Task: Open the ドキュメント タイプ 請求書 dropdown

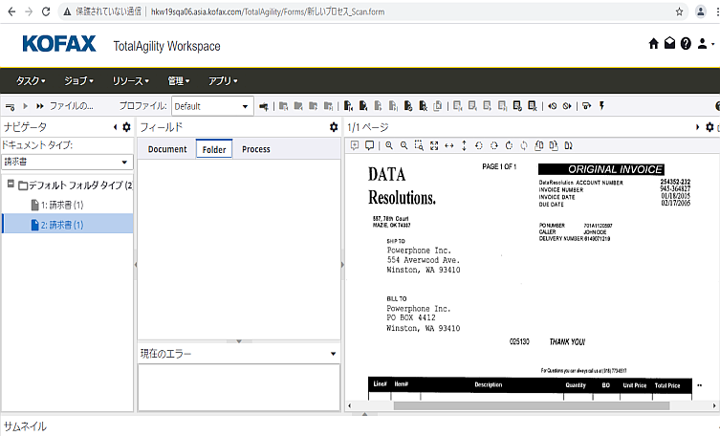Action: click(67, 162)
